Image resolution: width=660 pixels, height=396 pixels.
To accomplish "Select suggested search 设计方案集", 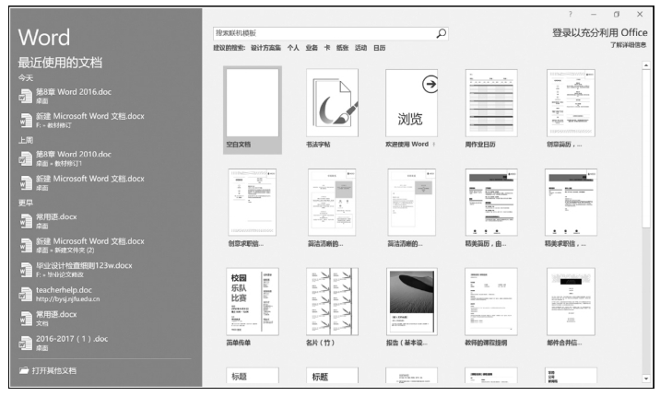I will click(x=265, y=48).
